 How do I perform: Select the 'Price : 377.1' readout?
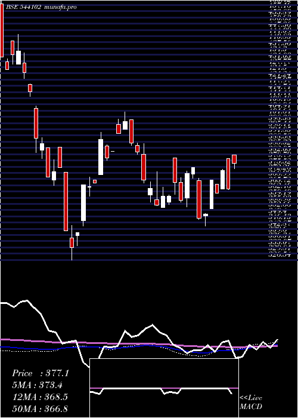[41, 373]
